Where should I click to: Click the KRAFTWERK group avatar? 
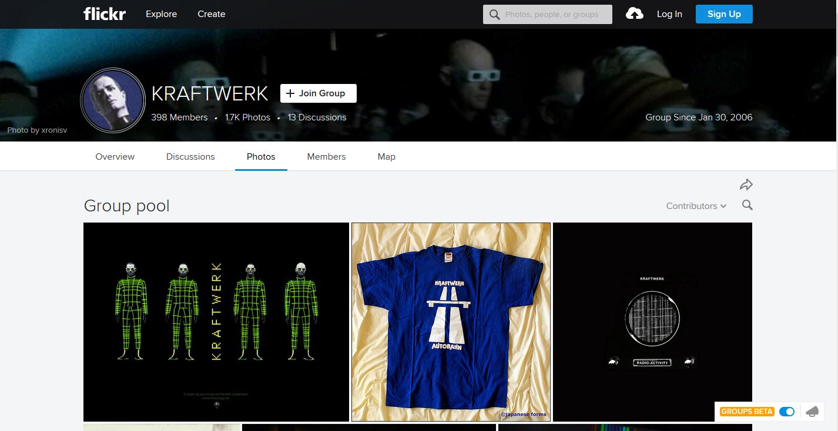click(113, 100)
